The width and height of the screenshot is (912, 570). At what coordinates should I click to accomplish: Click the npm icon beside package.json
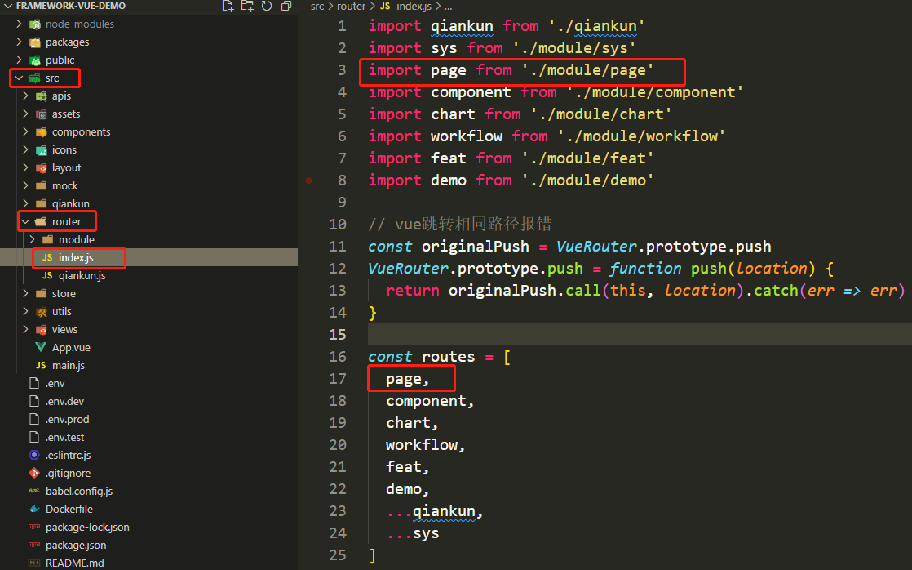pyautogui.click(x=34, y=546)
